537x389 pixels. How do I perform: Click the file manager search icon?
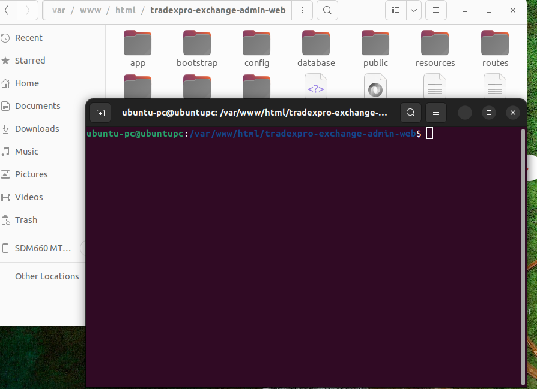(326, 10)
